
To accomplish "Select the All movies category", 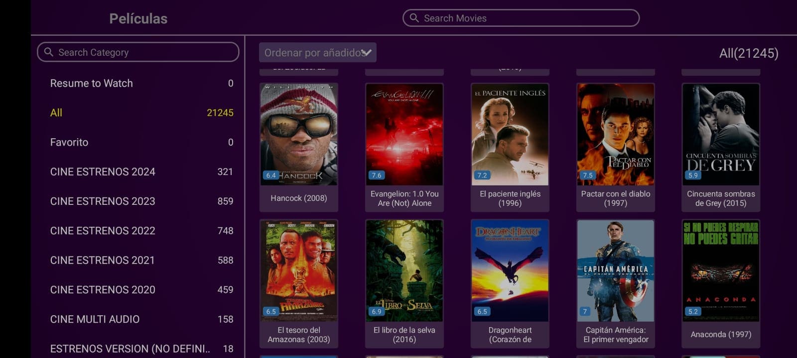I will [56, 113].
